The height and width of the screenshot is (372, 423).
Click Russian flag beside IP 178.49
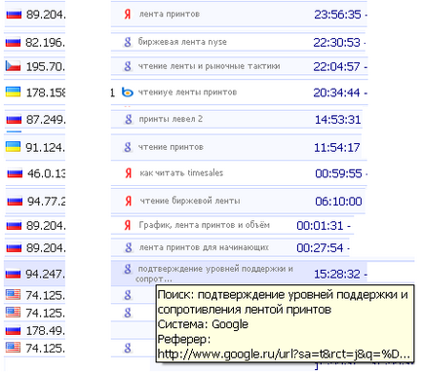click(x=13, y=331)
